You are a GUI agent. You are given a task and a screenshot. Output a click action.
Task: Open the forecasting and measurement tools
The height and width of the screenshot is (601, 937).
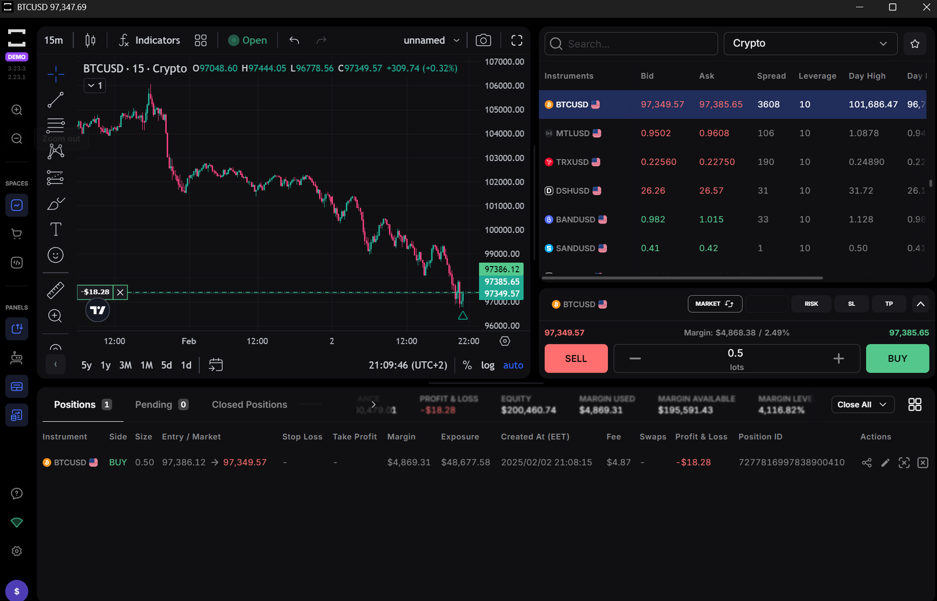coord(56,177)
